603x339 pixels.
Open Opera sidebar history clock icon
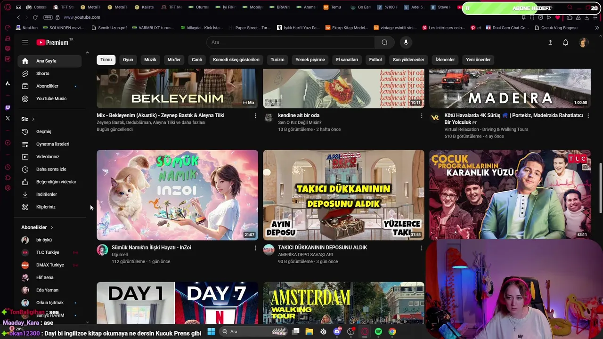tap(8, 167)
